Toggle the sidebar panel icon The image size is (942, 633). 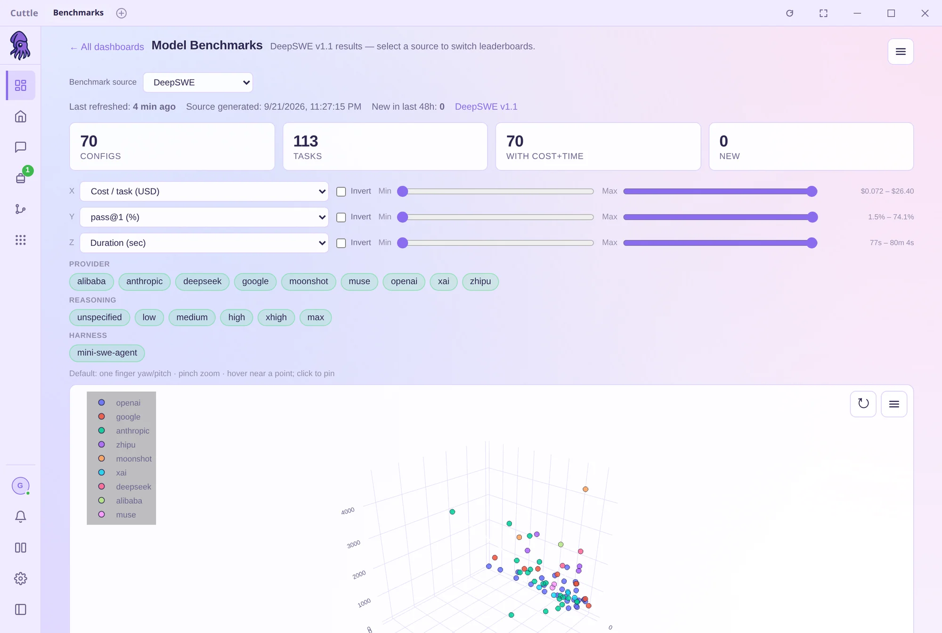(20, 609)
